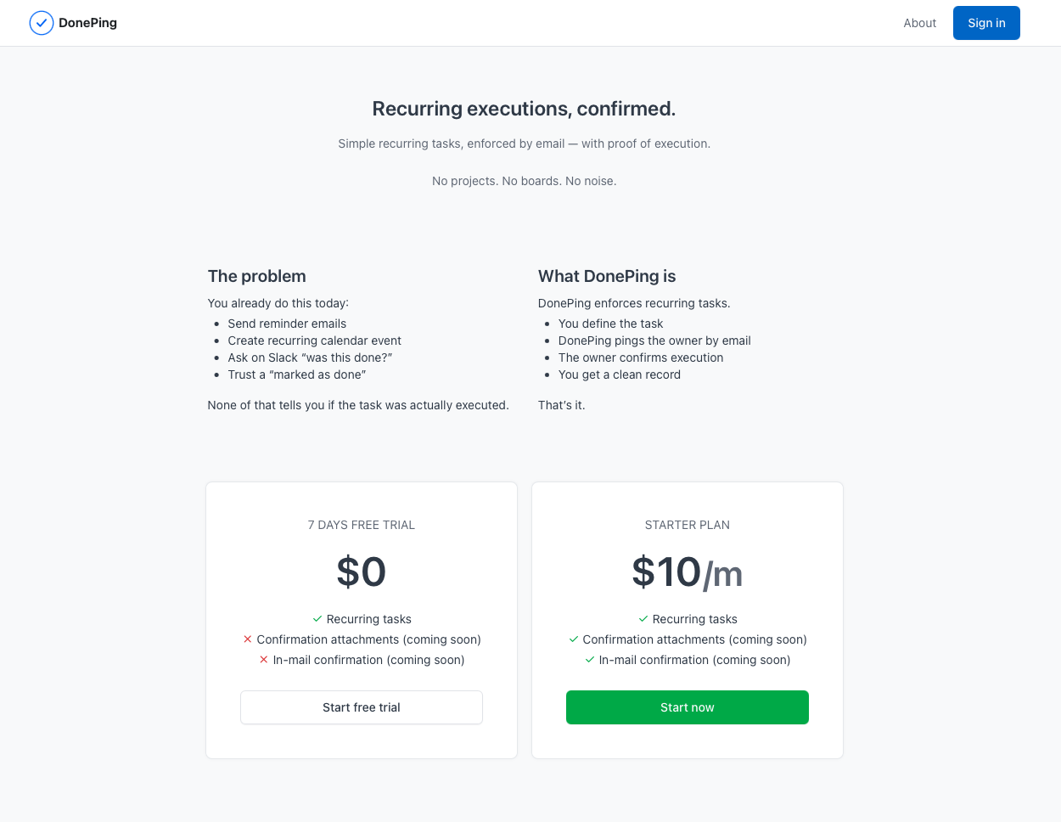Click the red X beside In-mail confirmation

click(263, 660)
